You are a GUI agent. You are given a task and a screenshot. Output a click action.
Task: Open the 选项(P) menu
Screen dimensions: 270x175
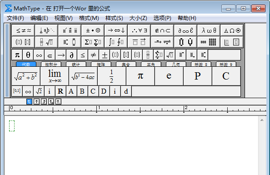[162, 18]
